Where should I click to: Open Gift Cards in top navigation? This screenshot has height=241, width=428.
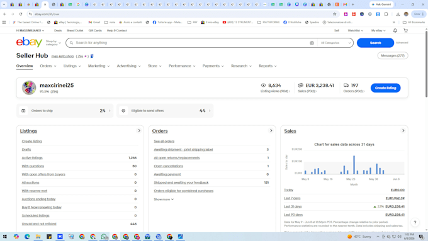coord(95,31)
